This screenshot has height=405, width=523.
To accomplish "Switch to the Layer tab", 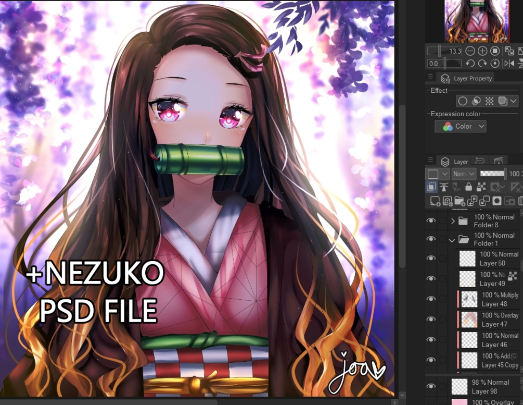I will pos(454,162).
